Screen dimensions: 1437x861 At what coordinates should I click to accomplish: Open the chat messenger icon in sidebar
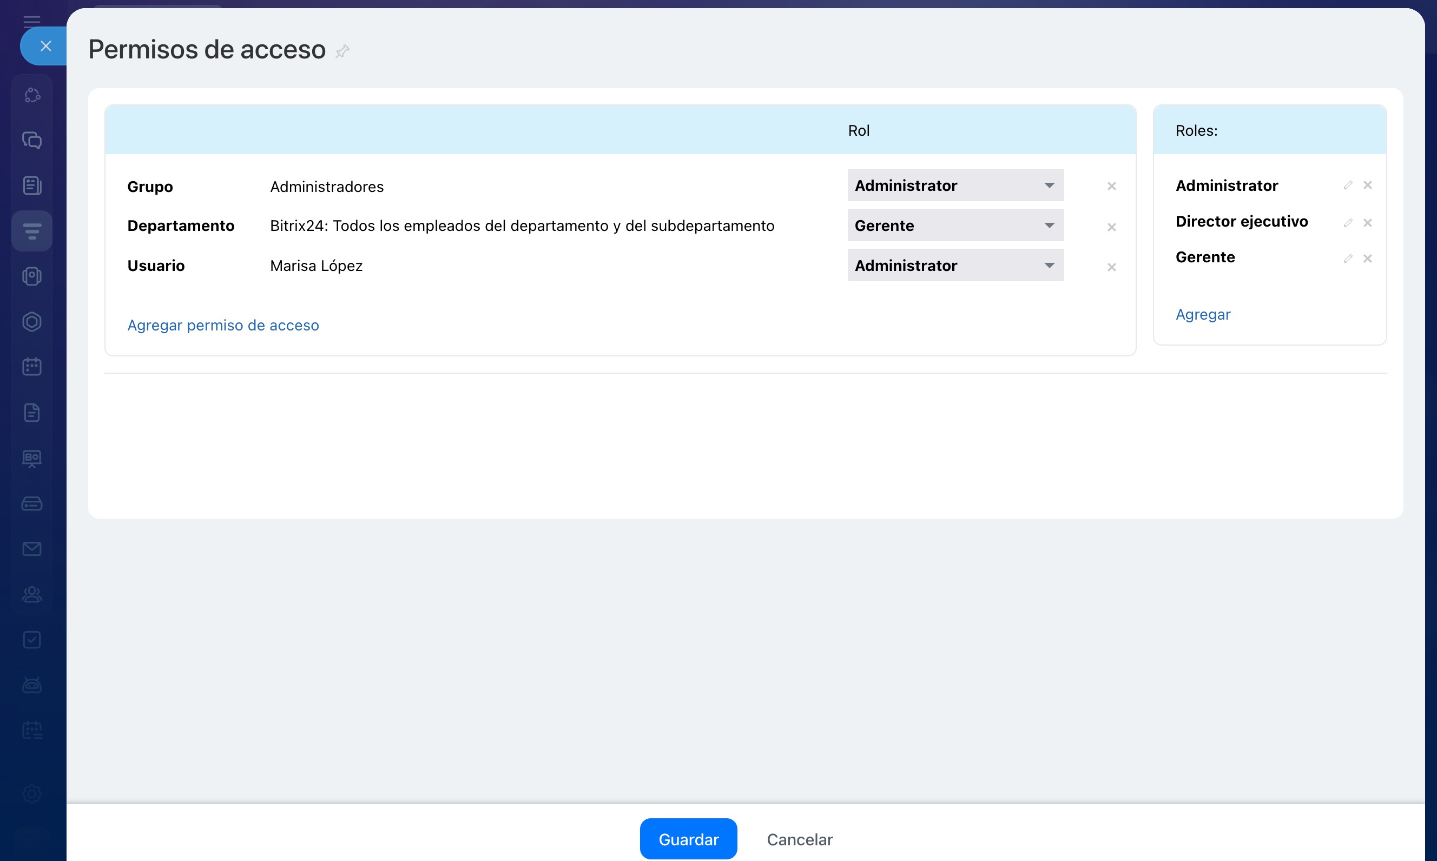click(32, 140)
